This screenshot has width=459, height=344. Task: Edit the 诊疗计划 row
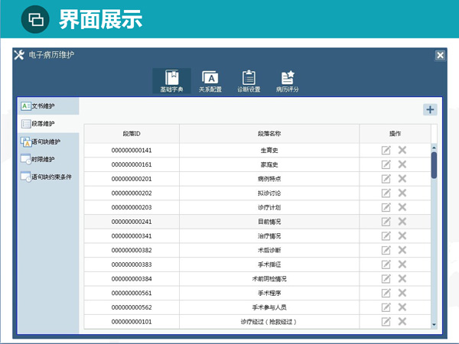tap(386, 207)
